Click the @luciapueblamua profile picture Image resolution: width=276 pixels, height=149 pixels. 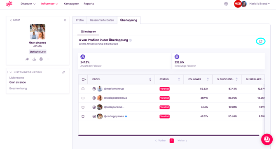point(100,98)
